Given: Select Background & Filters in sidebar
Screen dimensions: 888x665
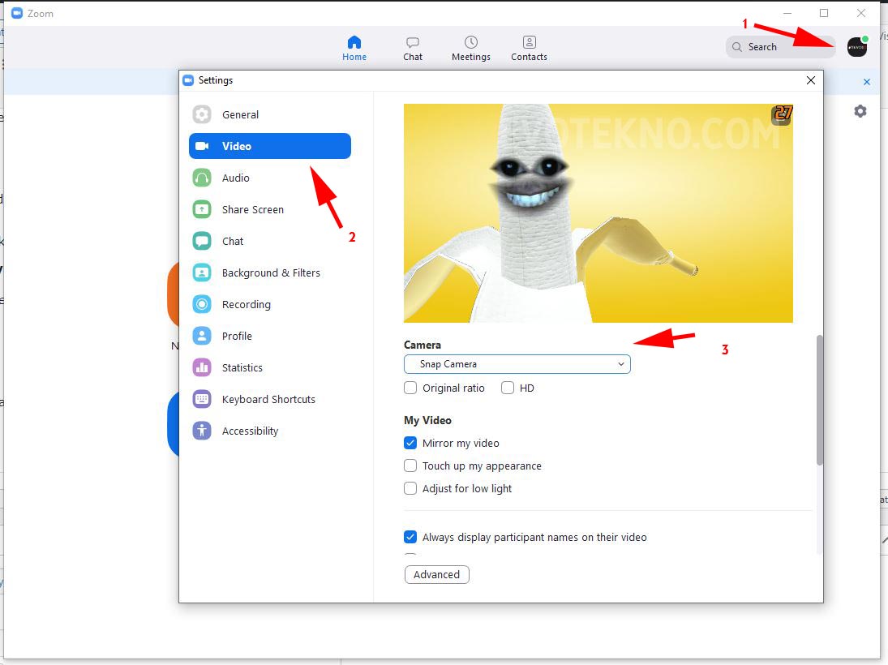Looking at the screenshot, I should 270,272.
